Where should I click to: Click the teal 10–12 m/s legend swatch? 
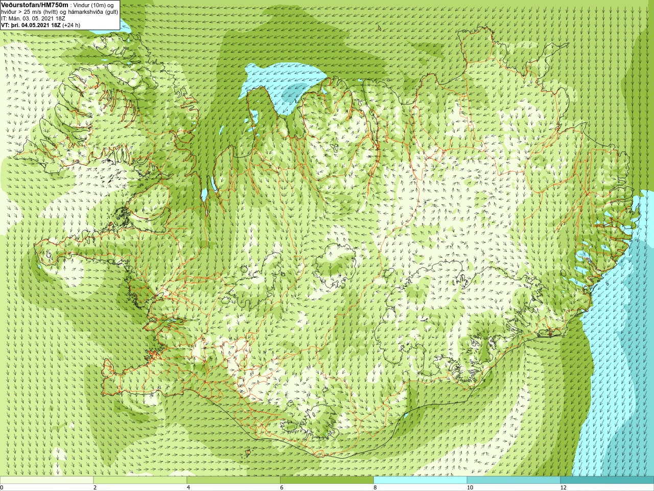[x=514, y=480]
